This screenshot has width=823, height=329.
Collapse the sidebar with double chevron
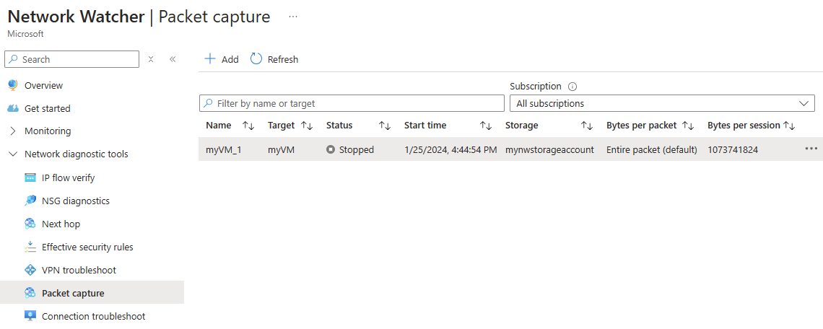tap(173, 59)
